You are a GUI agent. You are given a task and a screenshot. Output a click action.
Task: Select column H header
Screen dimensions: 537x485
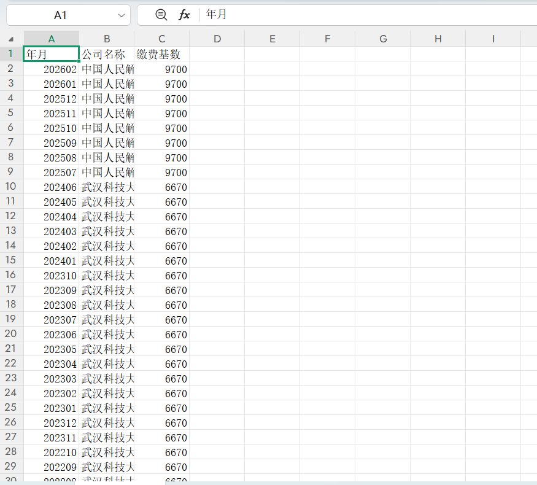[x=438, y=39]
